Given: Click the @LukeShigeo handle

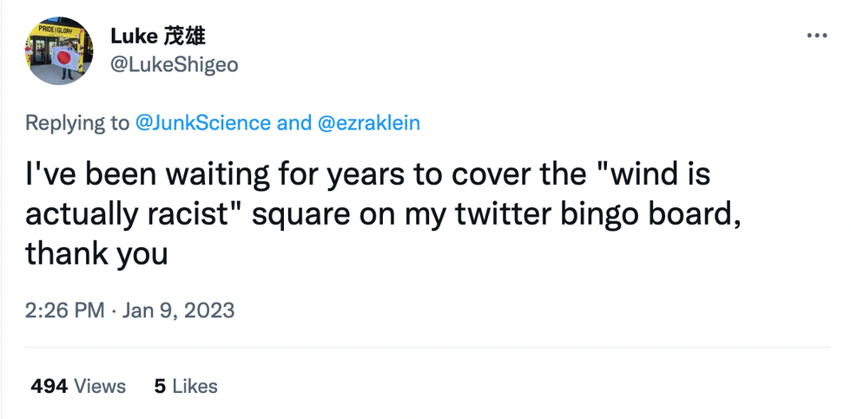Looking at the screenshot, I should coord(174,64).
